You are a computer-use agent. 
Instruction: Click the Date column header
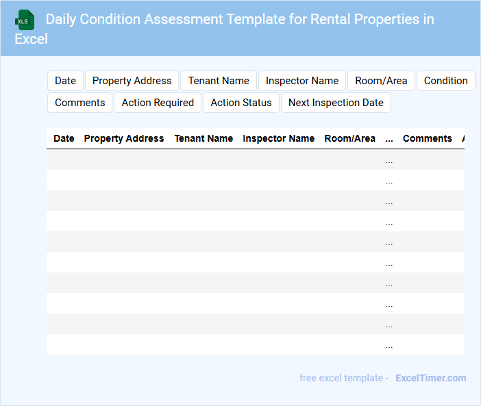(x=64, y=138)
